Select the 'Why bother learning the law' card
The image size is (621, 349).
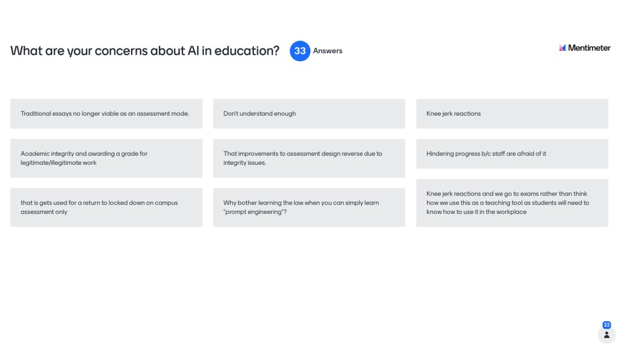(x=309, y=207)
